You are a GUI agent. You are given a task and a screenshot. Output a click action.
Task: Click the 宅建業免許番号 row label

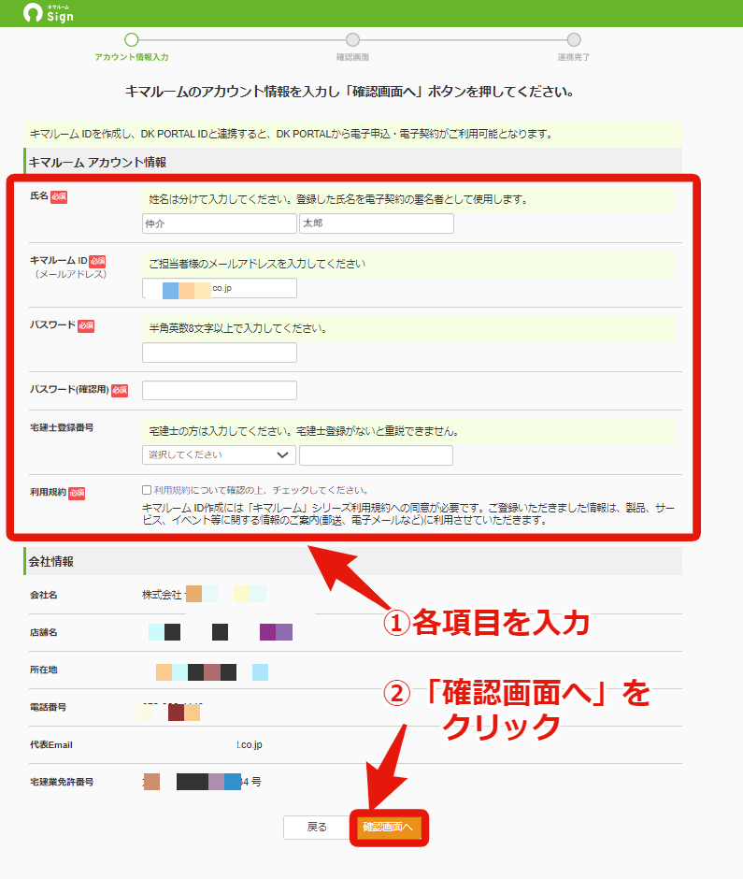(x=62, y=782)
